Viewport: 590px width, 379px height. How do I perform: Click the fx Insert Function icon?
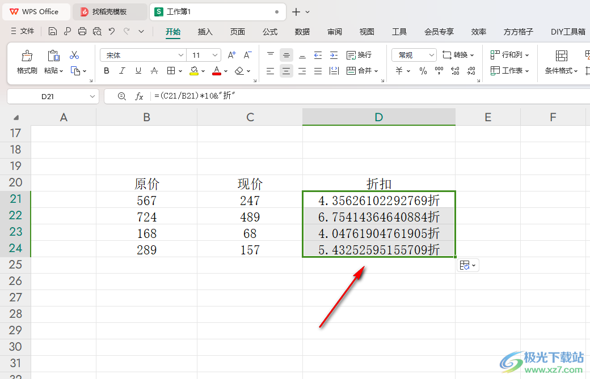139,96
